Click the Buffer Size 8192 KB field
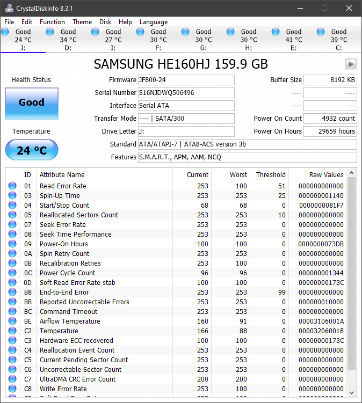The width and height of the screenshot is (362, 403). (x=330, y=80)
